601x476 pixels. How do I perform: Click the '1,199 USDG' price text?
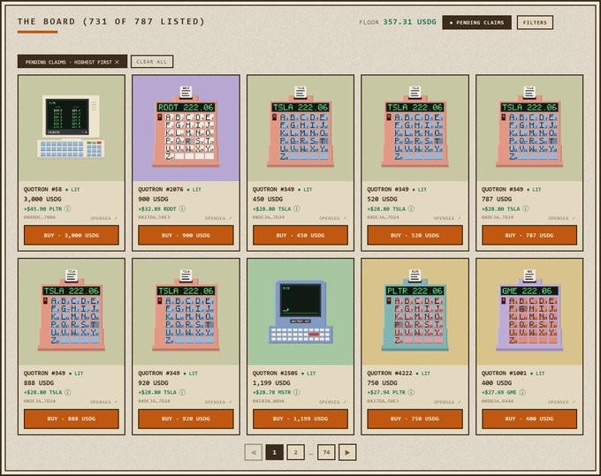click(271, 382)
